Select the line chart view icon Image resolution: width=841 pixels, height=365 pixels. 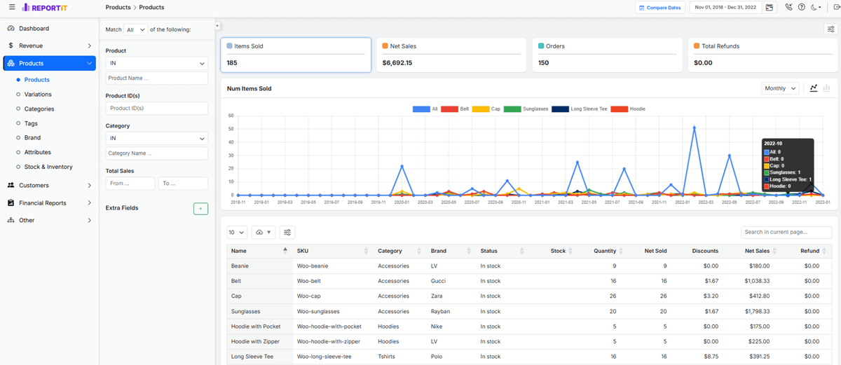tap(814, 88)
